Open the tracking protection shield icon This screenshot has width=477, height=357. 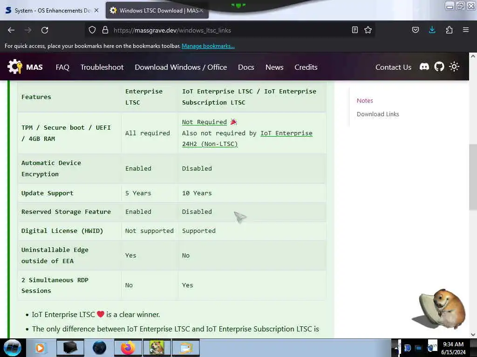92,30
